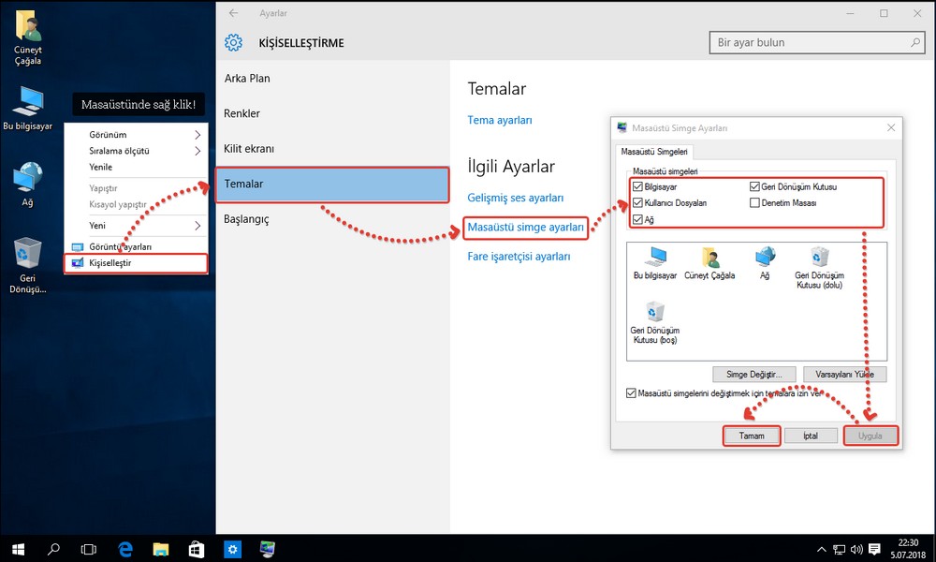The height and width of the screenshot is (562, 936).
Task: Open File Explorer from the taskbar
Action: coord(160,549)
